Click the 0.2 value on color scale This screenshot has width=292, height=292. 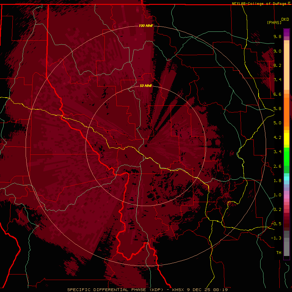pos(277,210)
